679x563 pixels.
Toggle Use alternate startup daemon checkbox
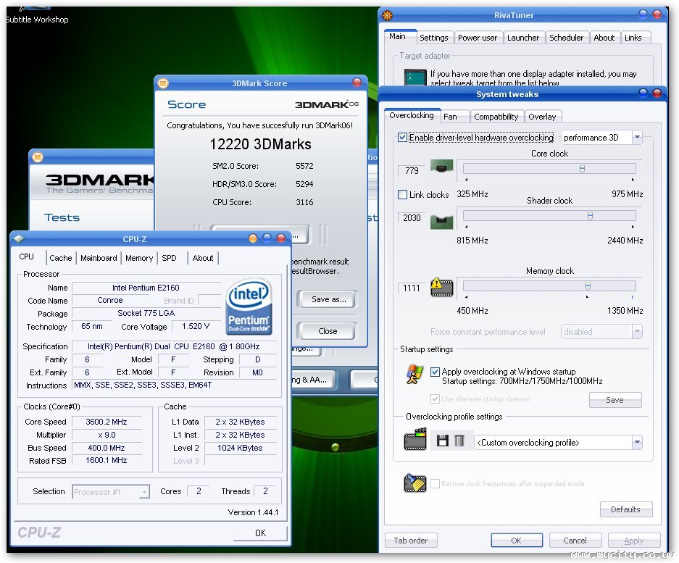(435, 399)
